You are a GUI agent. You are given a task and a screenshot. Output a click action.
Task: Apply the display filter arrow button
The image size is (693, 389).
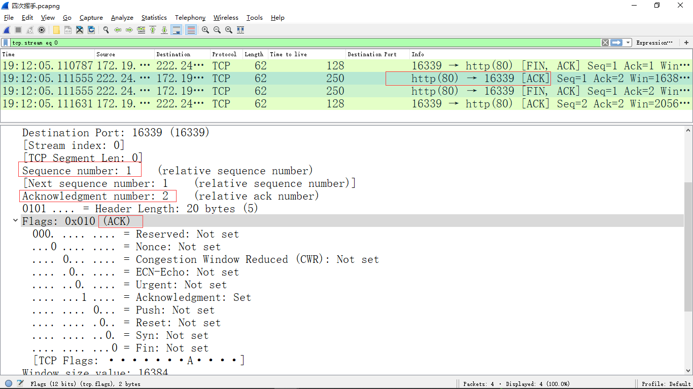[x=616, y=43]
